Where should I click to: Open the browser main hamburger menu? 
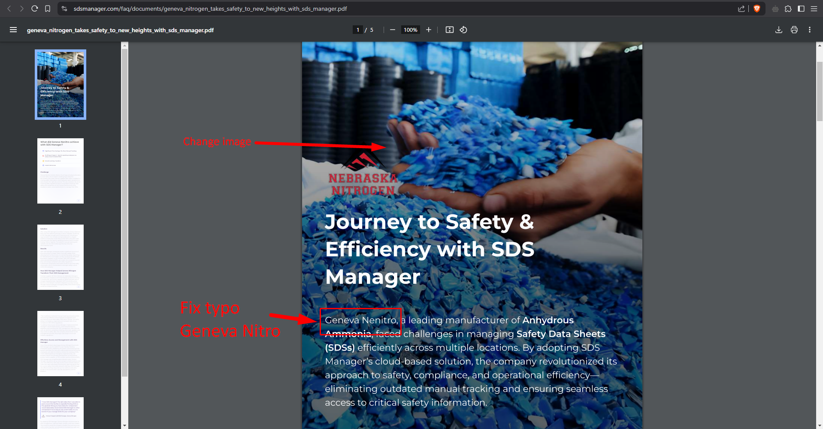click(x=814, y=9)
